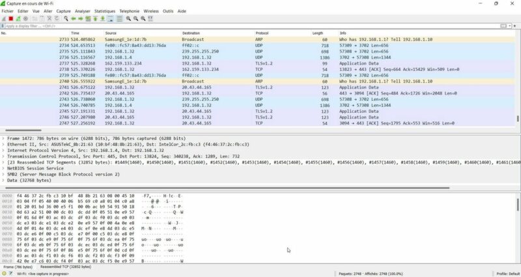Screen dimensions: 521x277
Task: Expand the Frame 1472 details row
Action: [3, 138]
